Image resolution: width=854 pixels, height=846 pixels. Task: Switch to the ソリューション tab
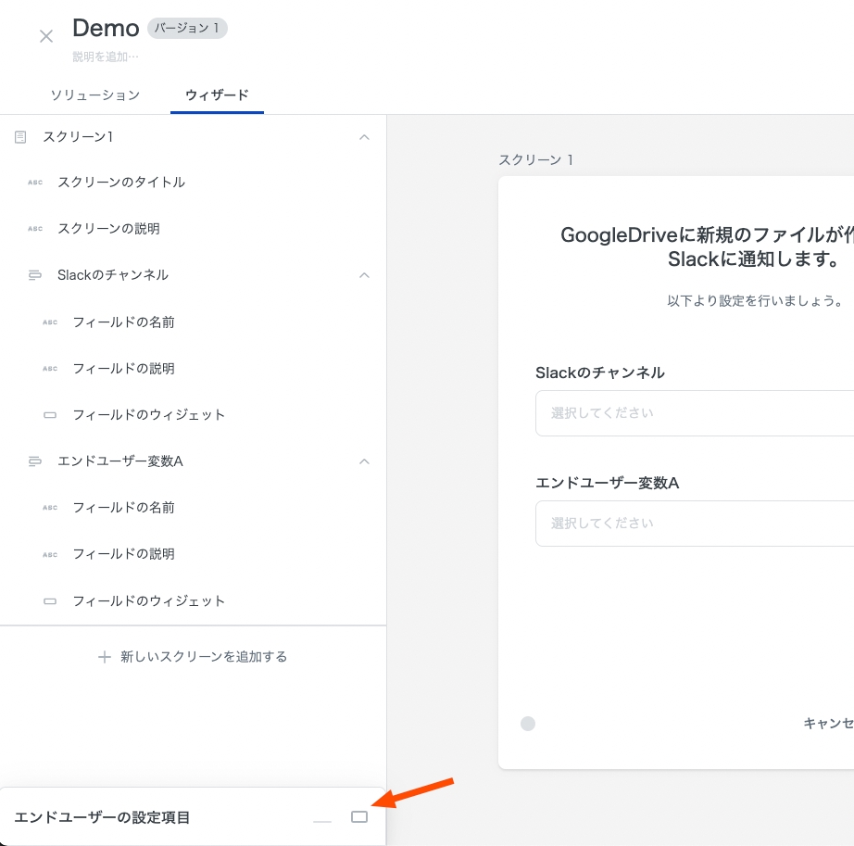click(94, 95)
